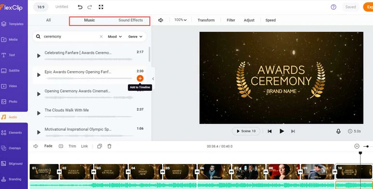
Task: Select scene 06 thumbnail in timeline
Action: 214,172
